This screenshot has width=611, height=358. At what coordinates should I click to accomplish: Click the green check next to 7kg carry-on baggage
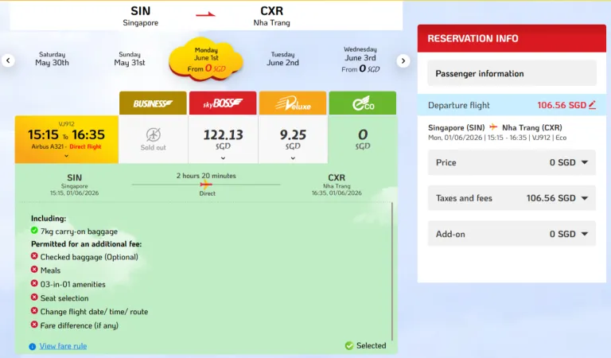34,230
